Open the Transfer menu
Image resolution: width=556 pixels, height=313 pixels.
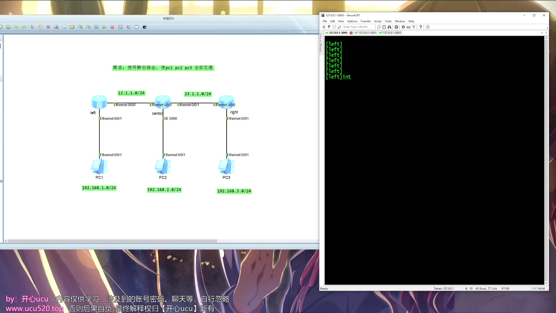tap(365, 21)
